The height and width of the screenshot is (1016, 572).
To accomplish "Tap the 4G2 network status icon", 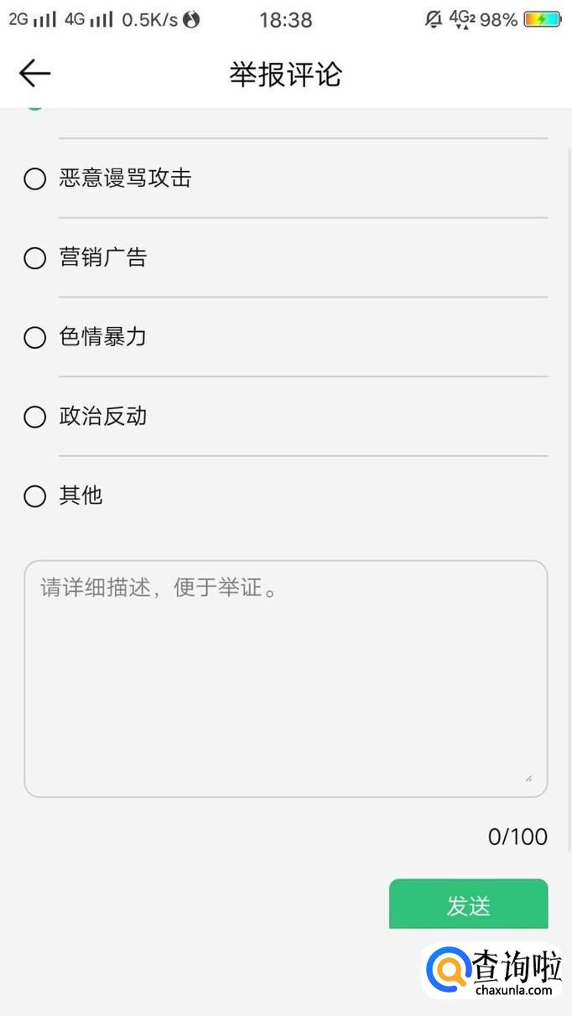I will 462,19.
